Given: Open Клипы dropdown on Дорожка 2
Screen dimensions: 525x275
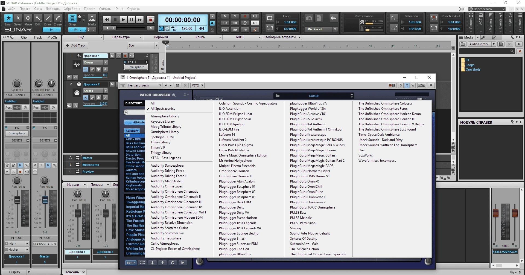Looking at the screenshot, I should point(95,91).
